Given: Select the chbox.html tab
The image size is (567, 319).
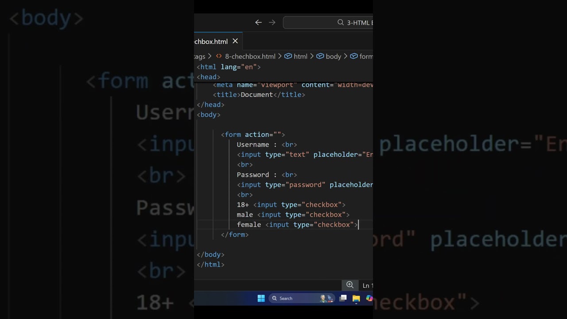Looking at the screenshot, I should pos(218,41).
